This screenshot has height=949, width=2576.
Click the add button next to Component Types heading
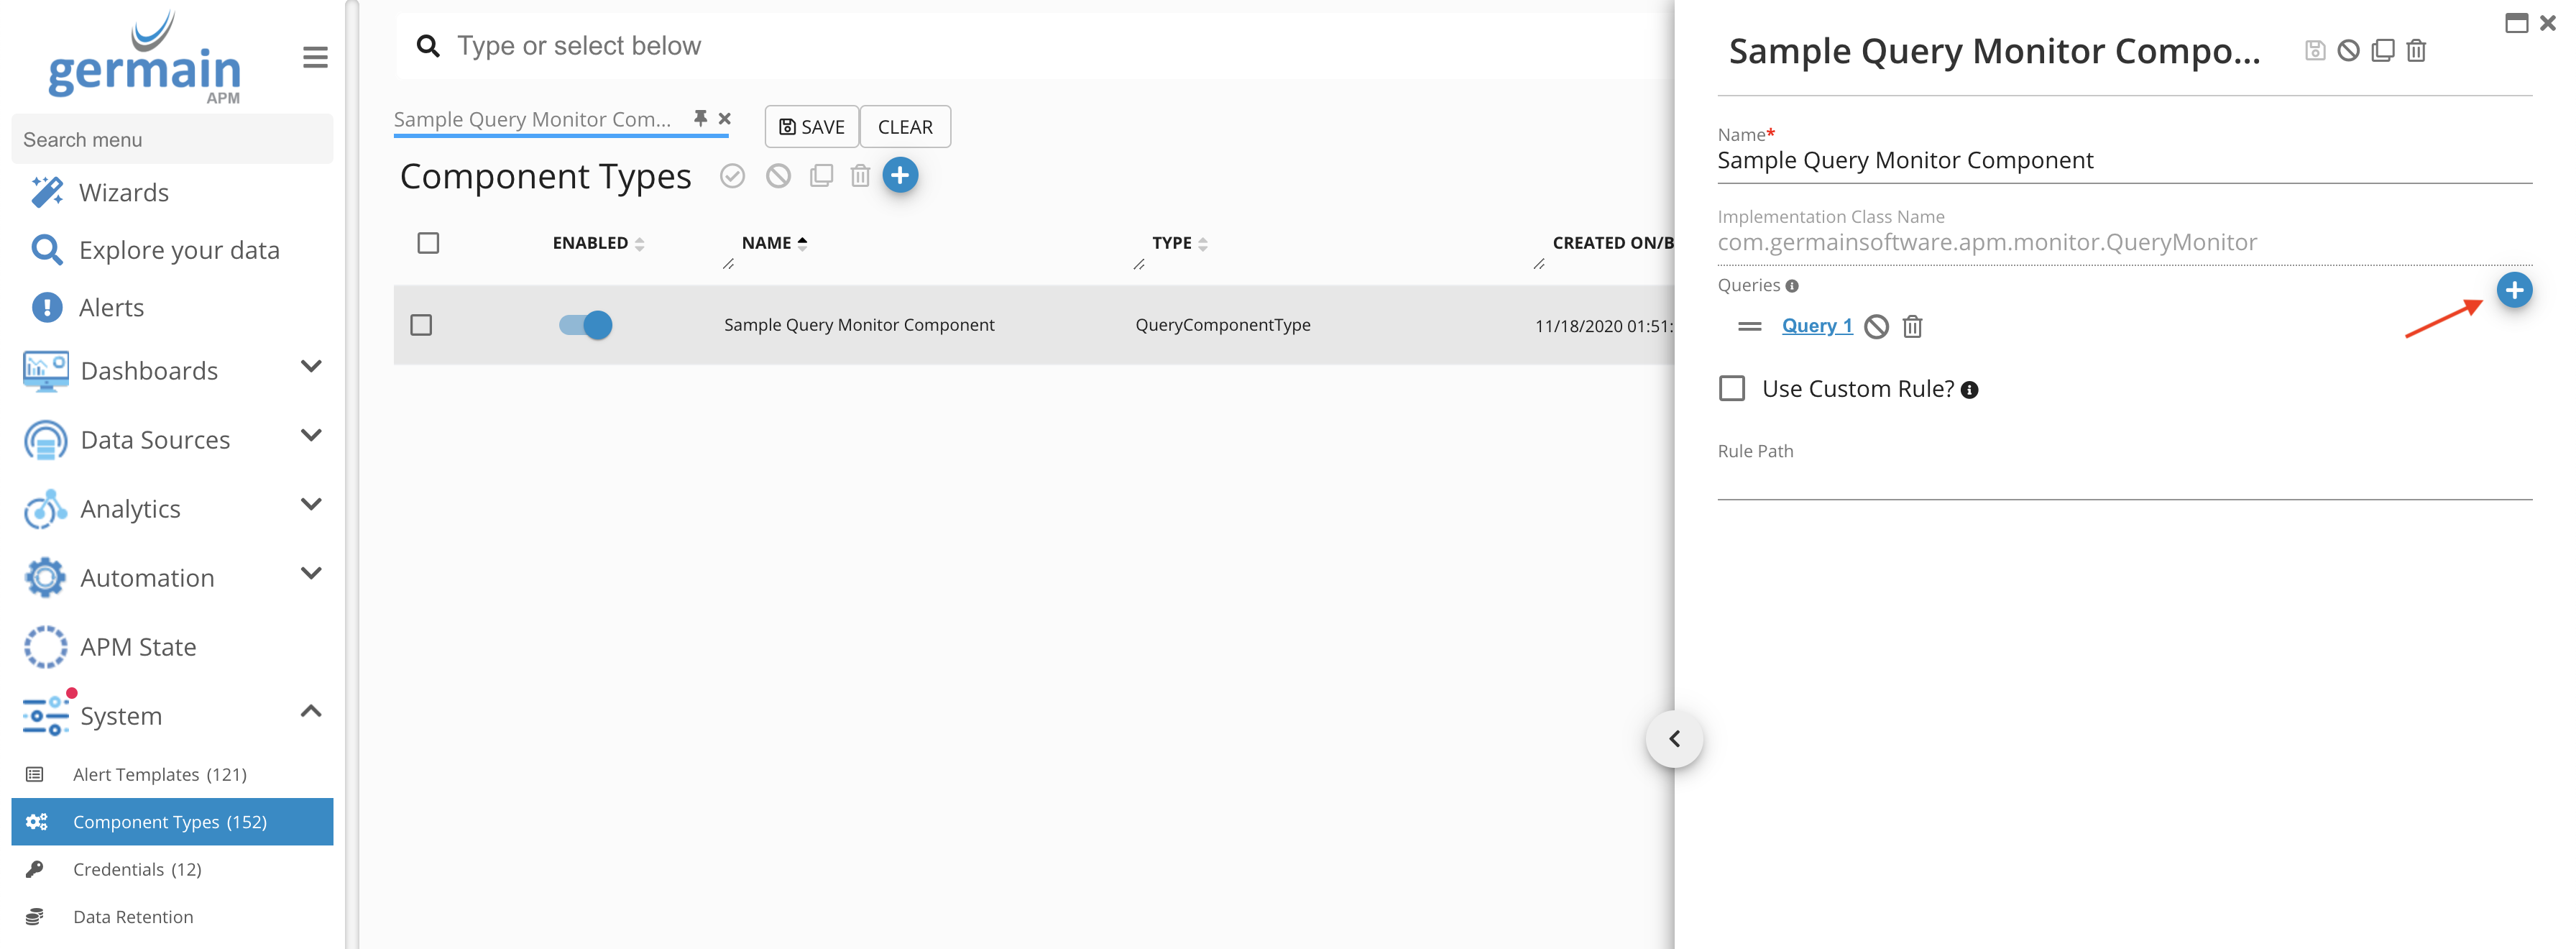tap(899, 175)
